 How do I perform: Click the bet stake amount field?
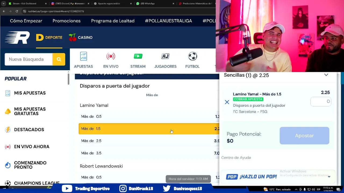click(x=321, y=102)
